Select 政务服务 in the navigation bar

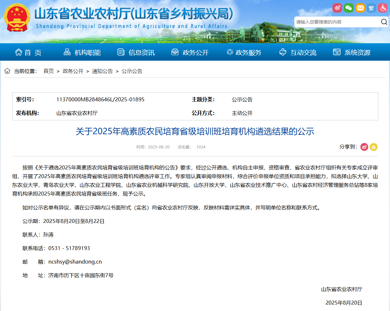pos(249,53)
